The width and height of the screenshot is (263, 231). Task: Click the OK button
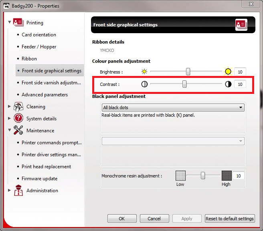(122, 219)
